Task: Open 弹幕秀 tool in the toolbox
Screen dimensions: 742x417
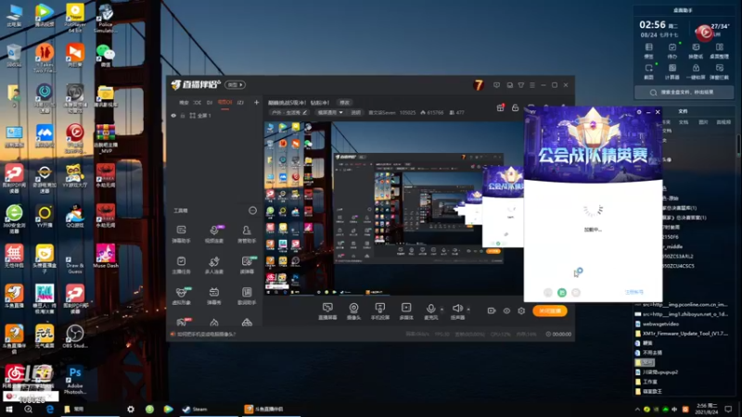Action: (214, 296)
